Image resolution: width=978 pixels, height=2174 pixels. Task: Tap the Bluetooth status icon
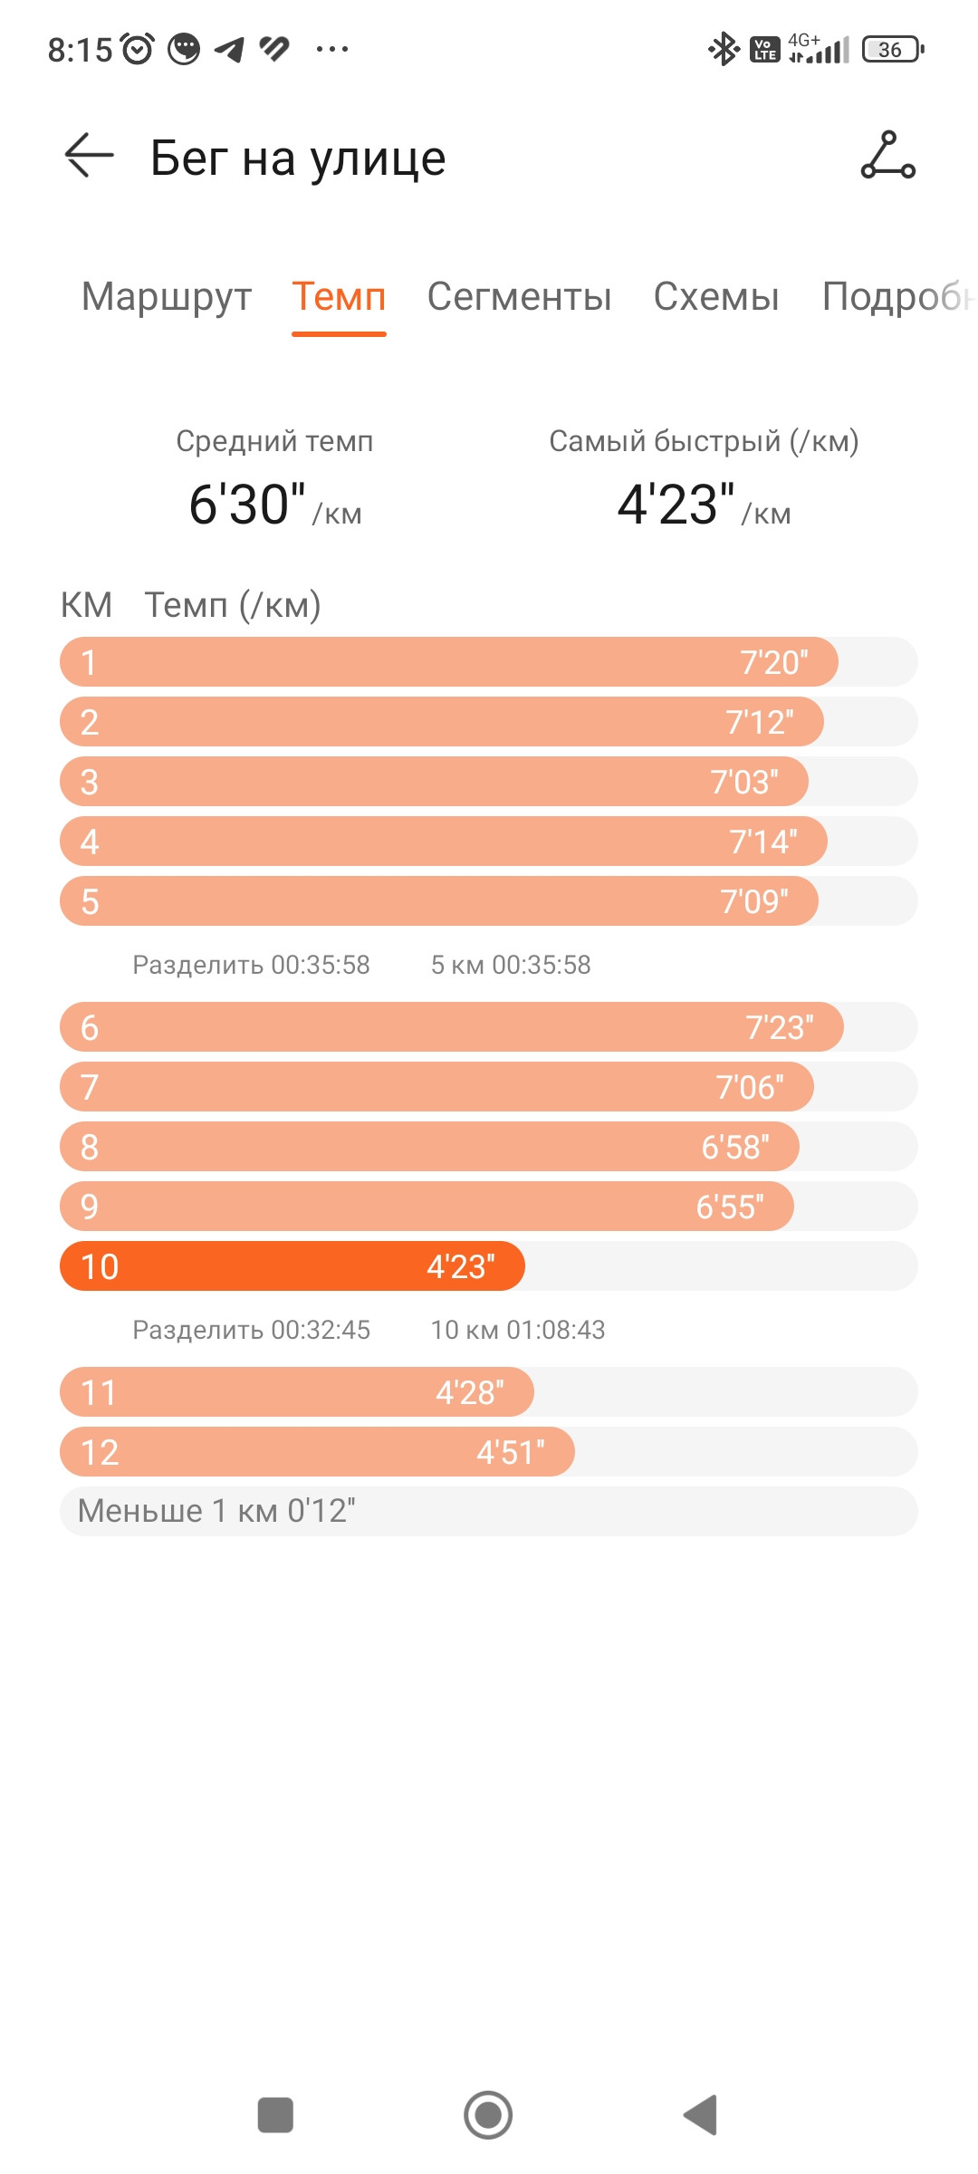[x=723, y=49]
